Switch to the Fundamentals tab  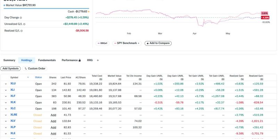pyautogui.click(x=47, y=60)
